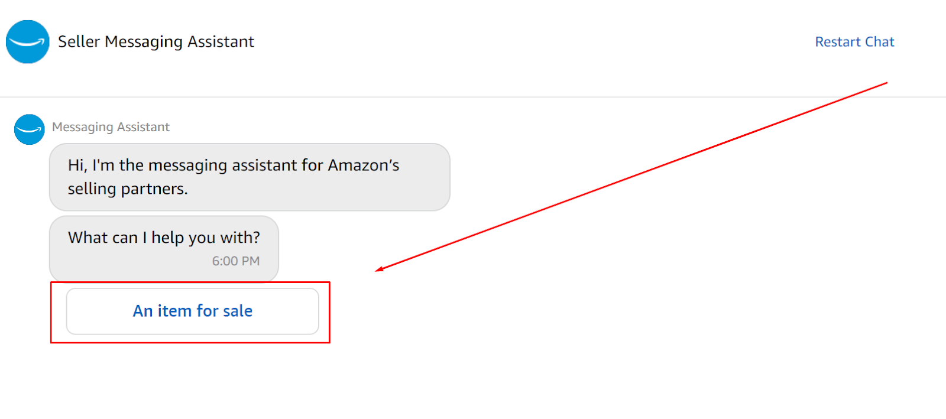Click the gray "Messaging Assistant" sender name
This screenshot has height=419, width=946.
coord(111,127)
